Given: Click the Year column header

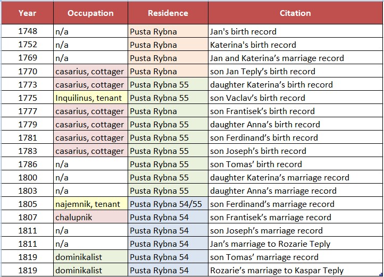Looking at the screenshot, I should point(27,13).
